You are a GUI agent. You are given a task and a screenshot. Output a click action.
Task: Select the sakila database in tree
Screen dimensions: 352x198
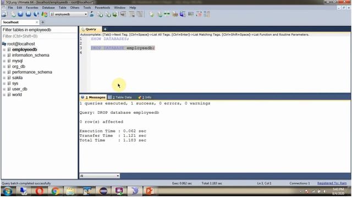pyautogui.click(x=17, y=78)
